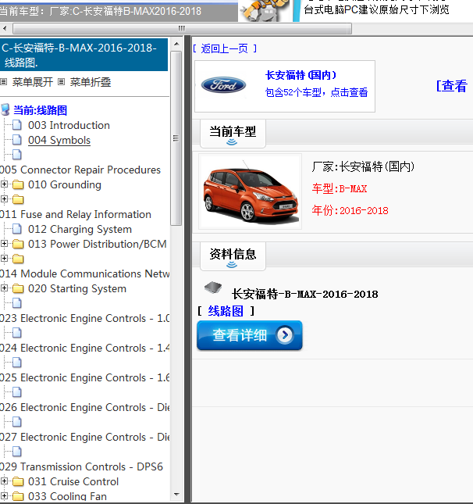
Task: Open 005 Connector Repair Procedures
Action: 80,170
